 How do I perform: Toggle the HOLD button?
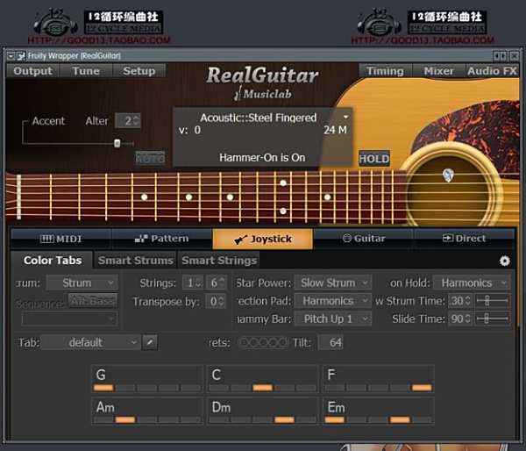[374, 159]
